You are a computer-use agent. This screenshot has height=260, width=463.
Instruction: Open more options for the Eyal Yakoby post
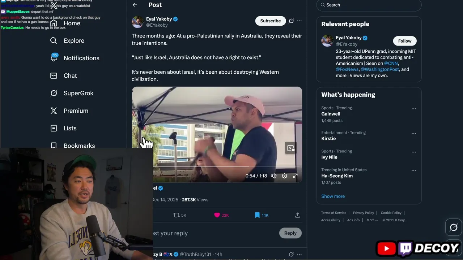(300, 21)
